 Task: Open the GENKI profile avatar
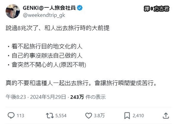tap(11, 11)
